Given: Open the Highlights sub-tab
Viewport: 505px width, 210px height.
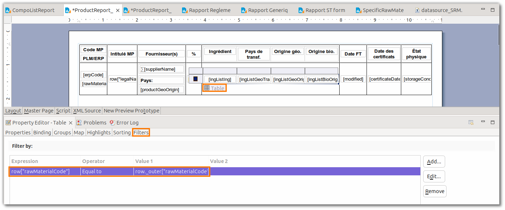Looking at the screenshot, I should [99, 133].
